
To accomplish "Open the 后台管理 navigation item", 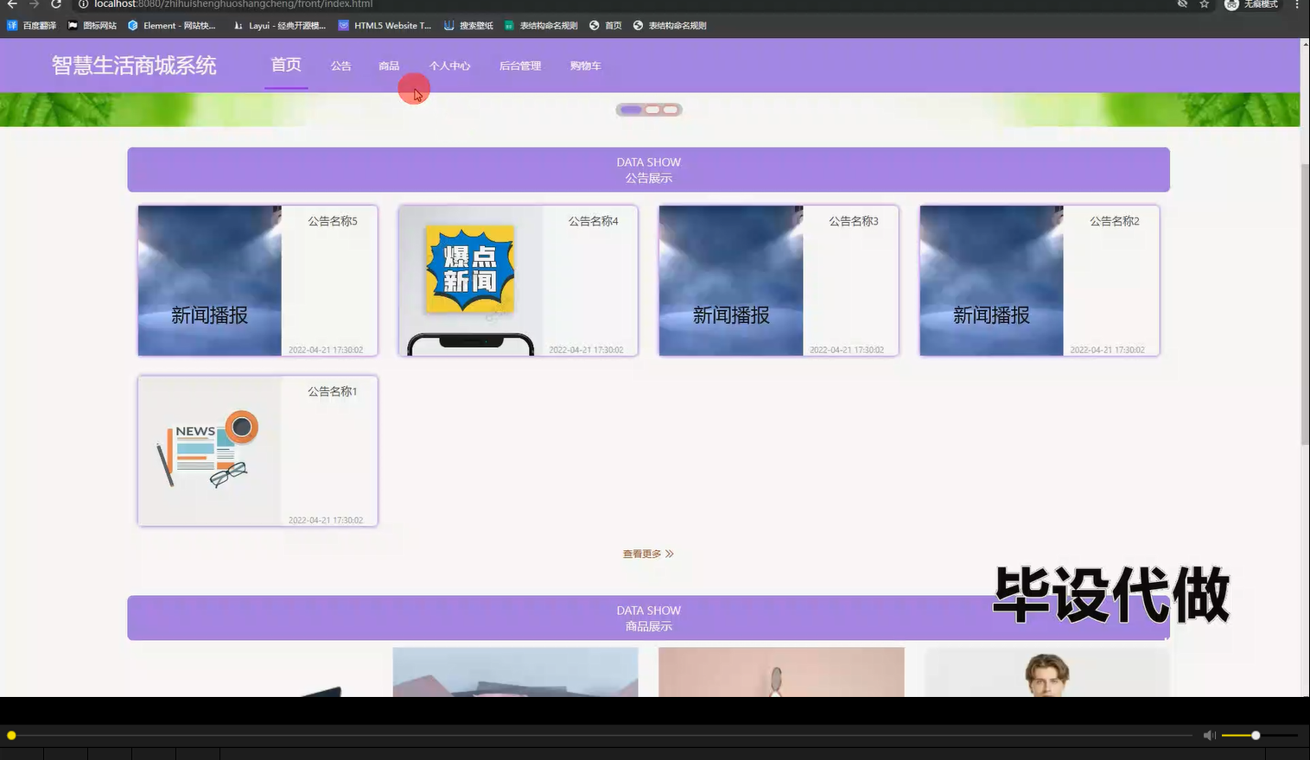I will [520, 66].
